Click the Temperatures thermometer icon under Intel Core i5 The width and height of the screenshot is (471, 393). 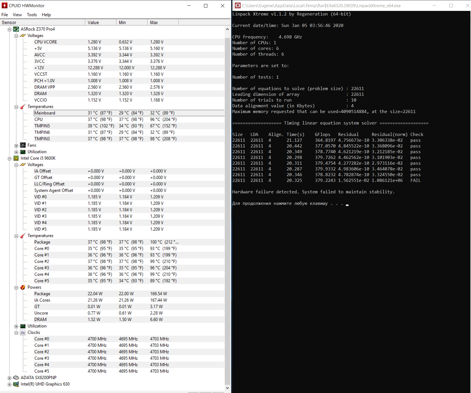coord(23,236)
